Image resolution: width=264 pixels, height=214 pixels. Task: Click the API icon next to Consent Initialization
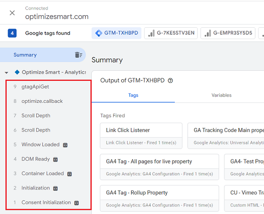(x=76, y=203)
